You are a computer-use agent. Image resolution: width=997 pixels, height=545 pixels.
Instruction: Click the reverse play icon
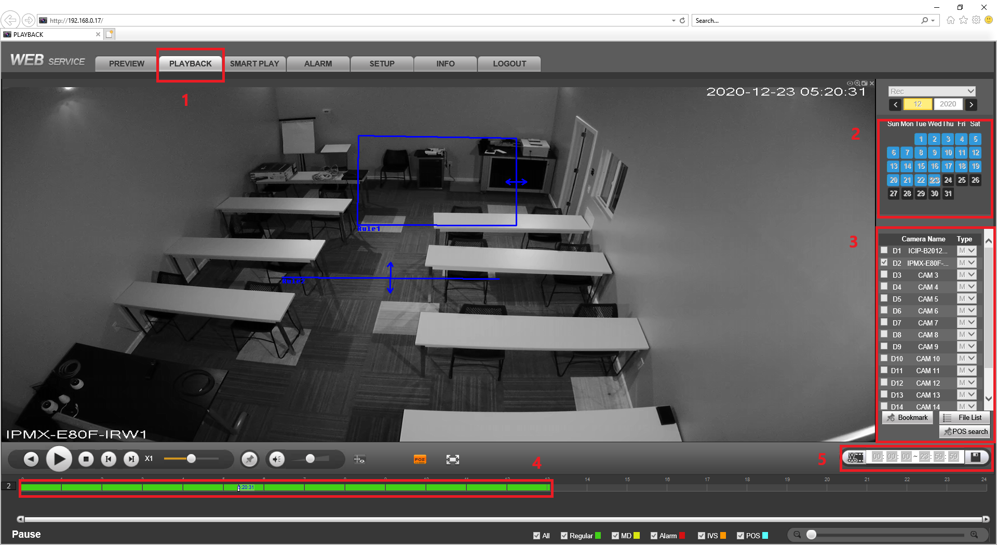(x=31, y=459)
